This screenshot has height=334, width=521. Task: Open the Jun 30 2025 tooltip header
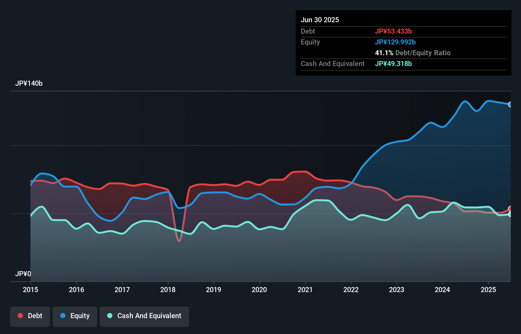tap(320, 20)
